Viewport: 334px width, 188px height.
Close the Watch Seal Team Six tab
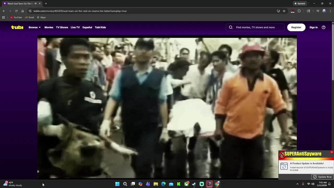coord(40,3)
